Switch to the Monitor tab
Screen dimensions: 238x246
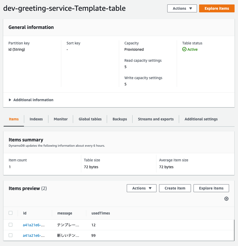pyautogui.click(x=60, y=119)
